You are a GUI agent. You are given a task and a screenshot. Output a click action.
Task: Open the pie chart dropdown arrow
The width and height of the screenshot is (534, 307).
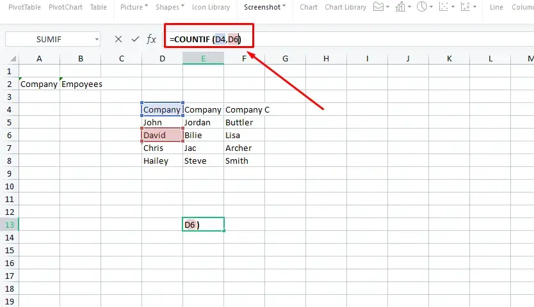point(431,7)
